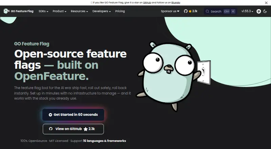Expand the SDKs dropdown menu
271x149 pixels.
(43, 11)
